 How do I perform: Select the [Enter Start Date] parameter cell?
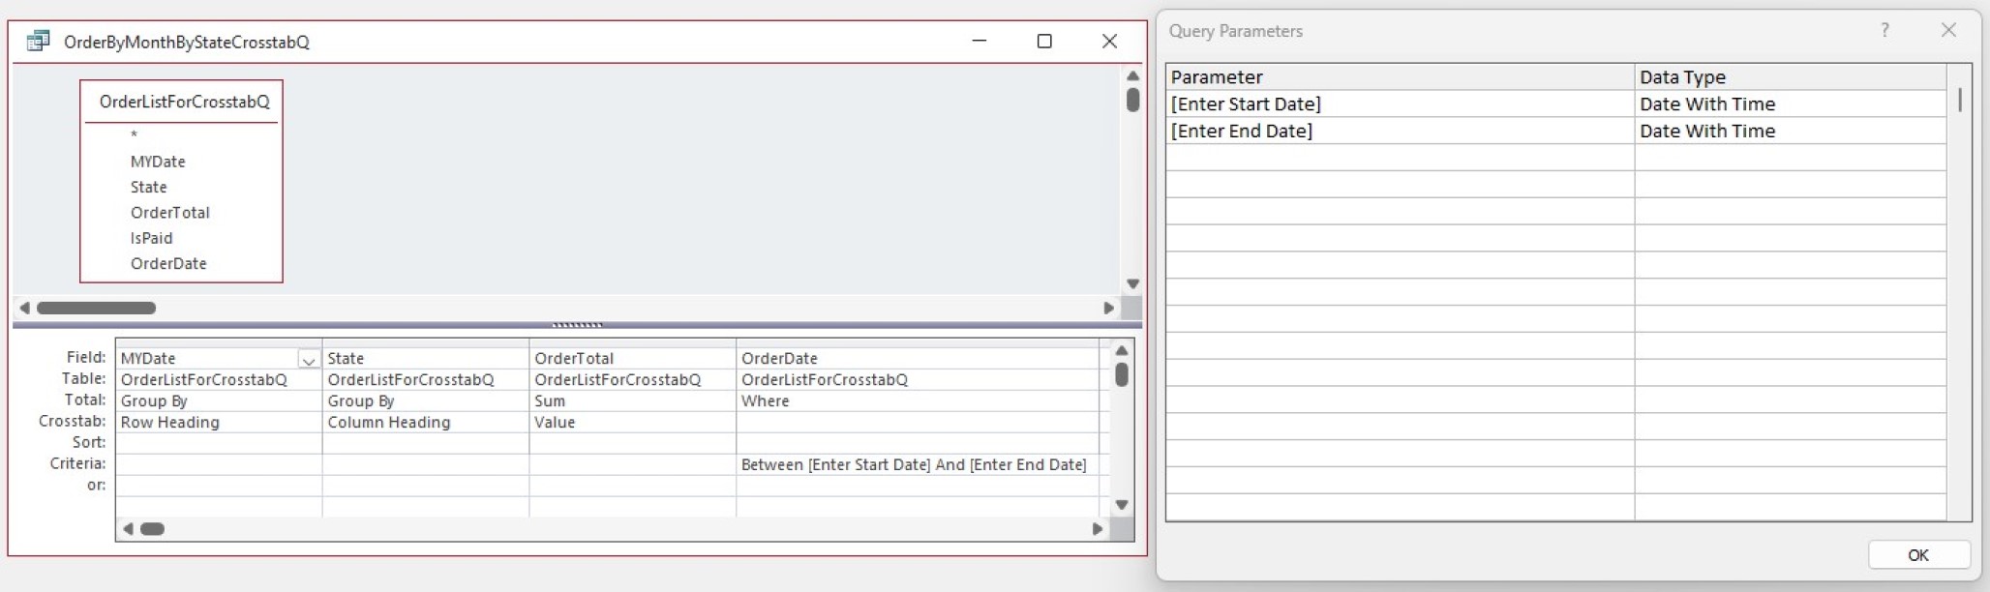tap(1399, 104)
